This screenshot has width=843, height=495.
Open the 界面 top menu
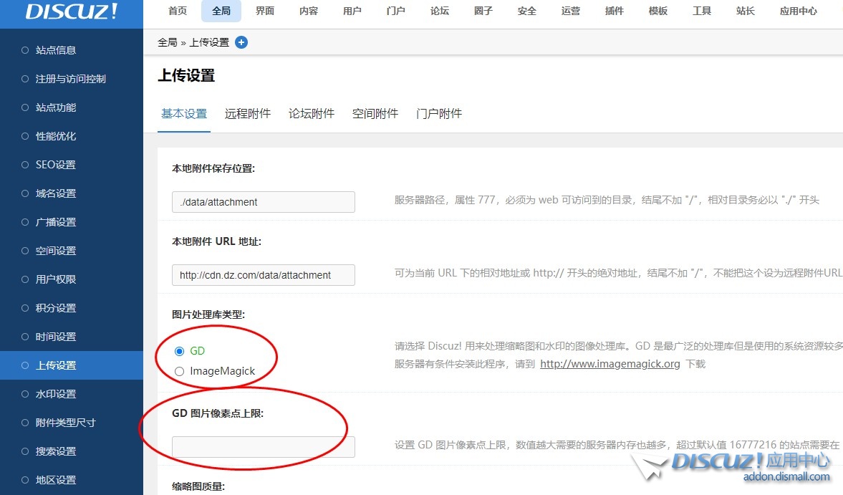pos(264,11)
